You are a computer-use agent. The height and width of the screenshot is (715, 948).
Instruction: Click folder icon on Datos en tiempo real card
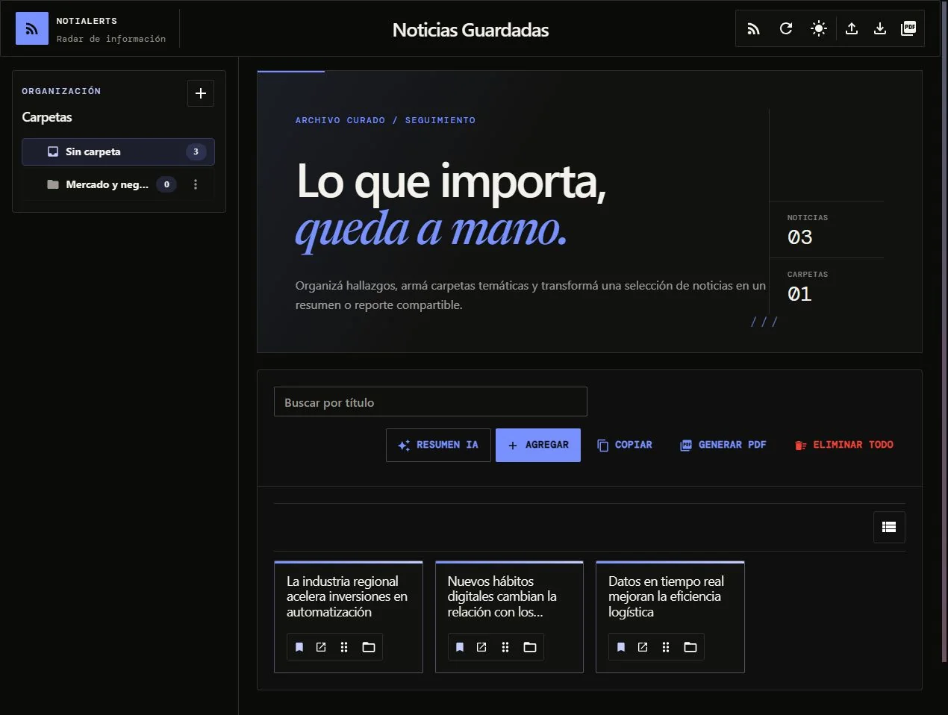click(690, 647)
